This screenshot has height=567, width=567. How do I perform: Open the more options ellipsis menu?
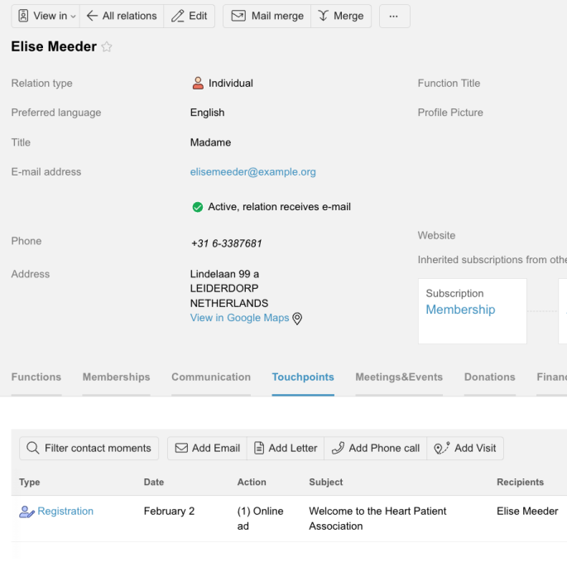click(395, 16)
